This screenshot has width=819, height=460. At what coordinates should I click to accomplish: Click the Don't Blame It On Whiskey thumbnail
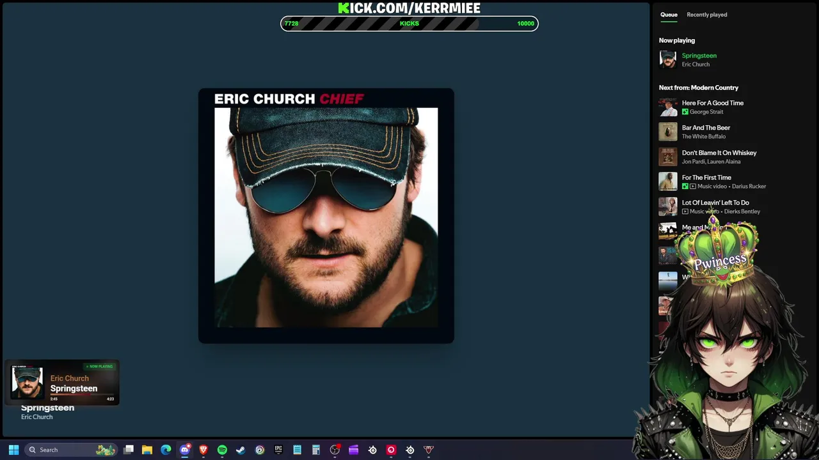click(668, 157)
